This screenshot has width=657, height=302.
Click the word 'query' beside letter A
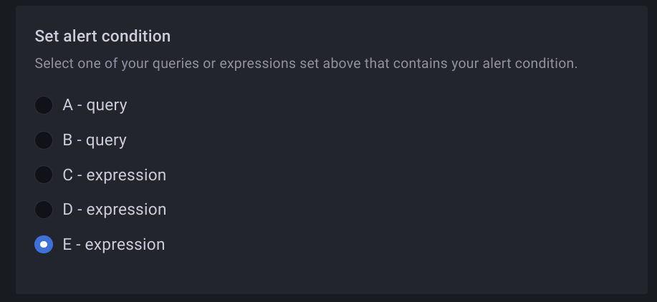[x=106, y=105]
